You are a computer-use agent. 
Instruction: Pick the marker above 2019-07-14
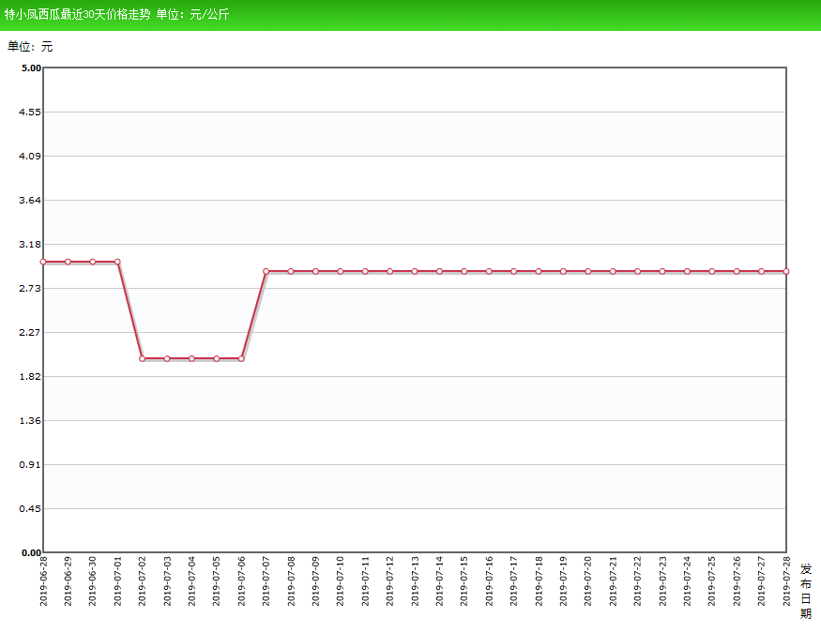coord(439,272)
